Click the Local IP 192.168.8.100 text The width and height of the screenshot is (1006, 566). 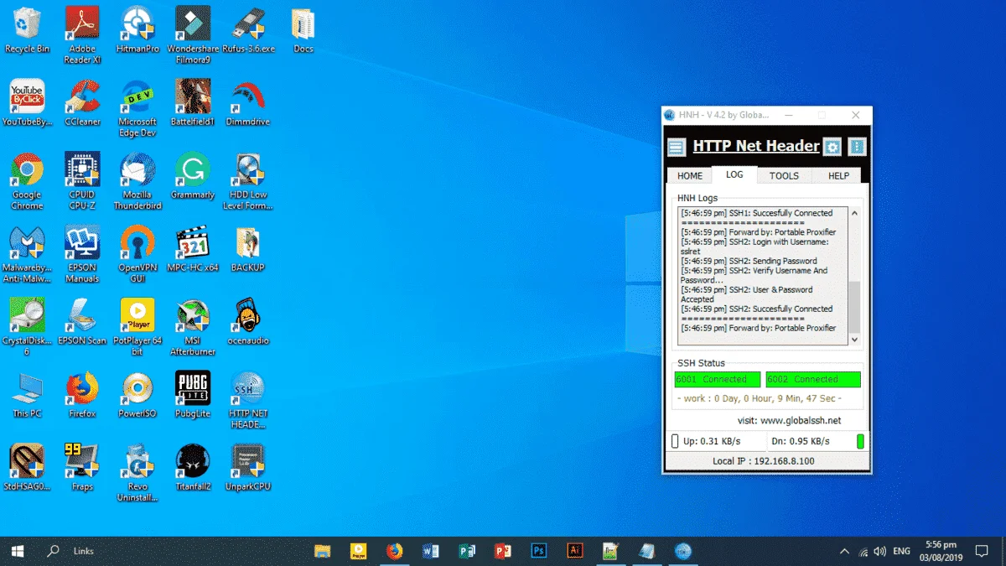pos(764,461)
